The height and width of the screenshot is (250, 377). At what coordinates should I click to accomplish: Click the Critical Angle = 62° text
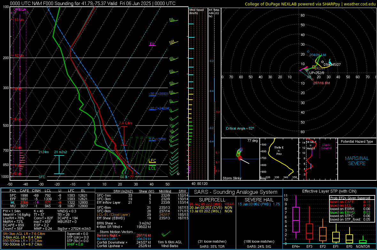[240, 129]
